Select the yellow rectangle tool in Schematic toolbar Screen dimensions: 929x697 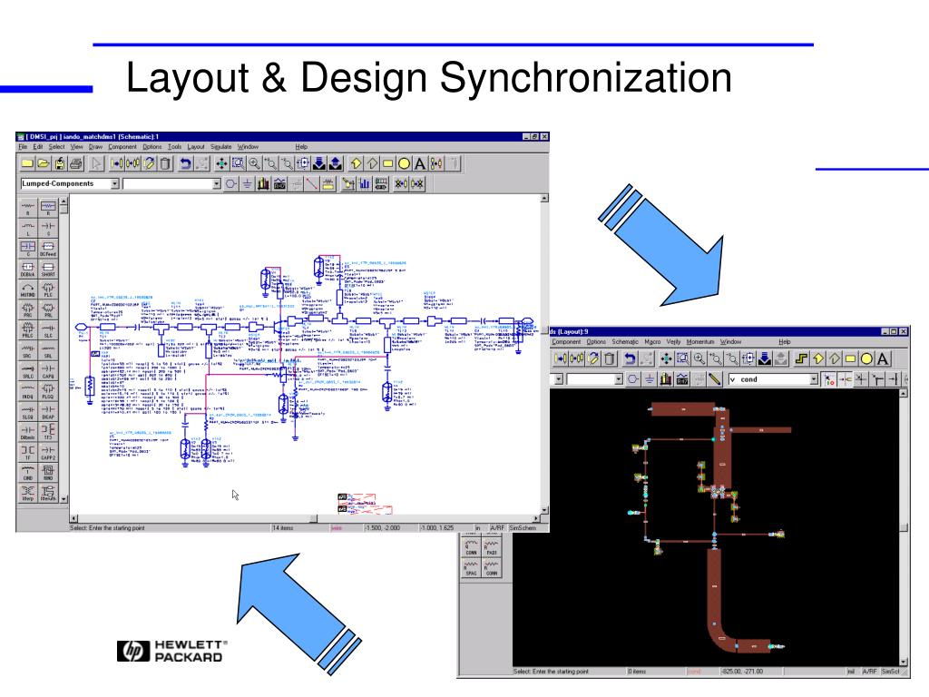tap(388, 163)
